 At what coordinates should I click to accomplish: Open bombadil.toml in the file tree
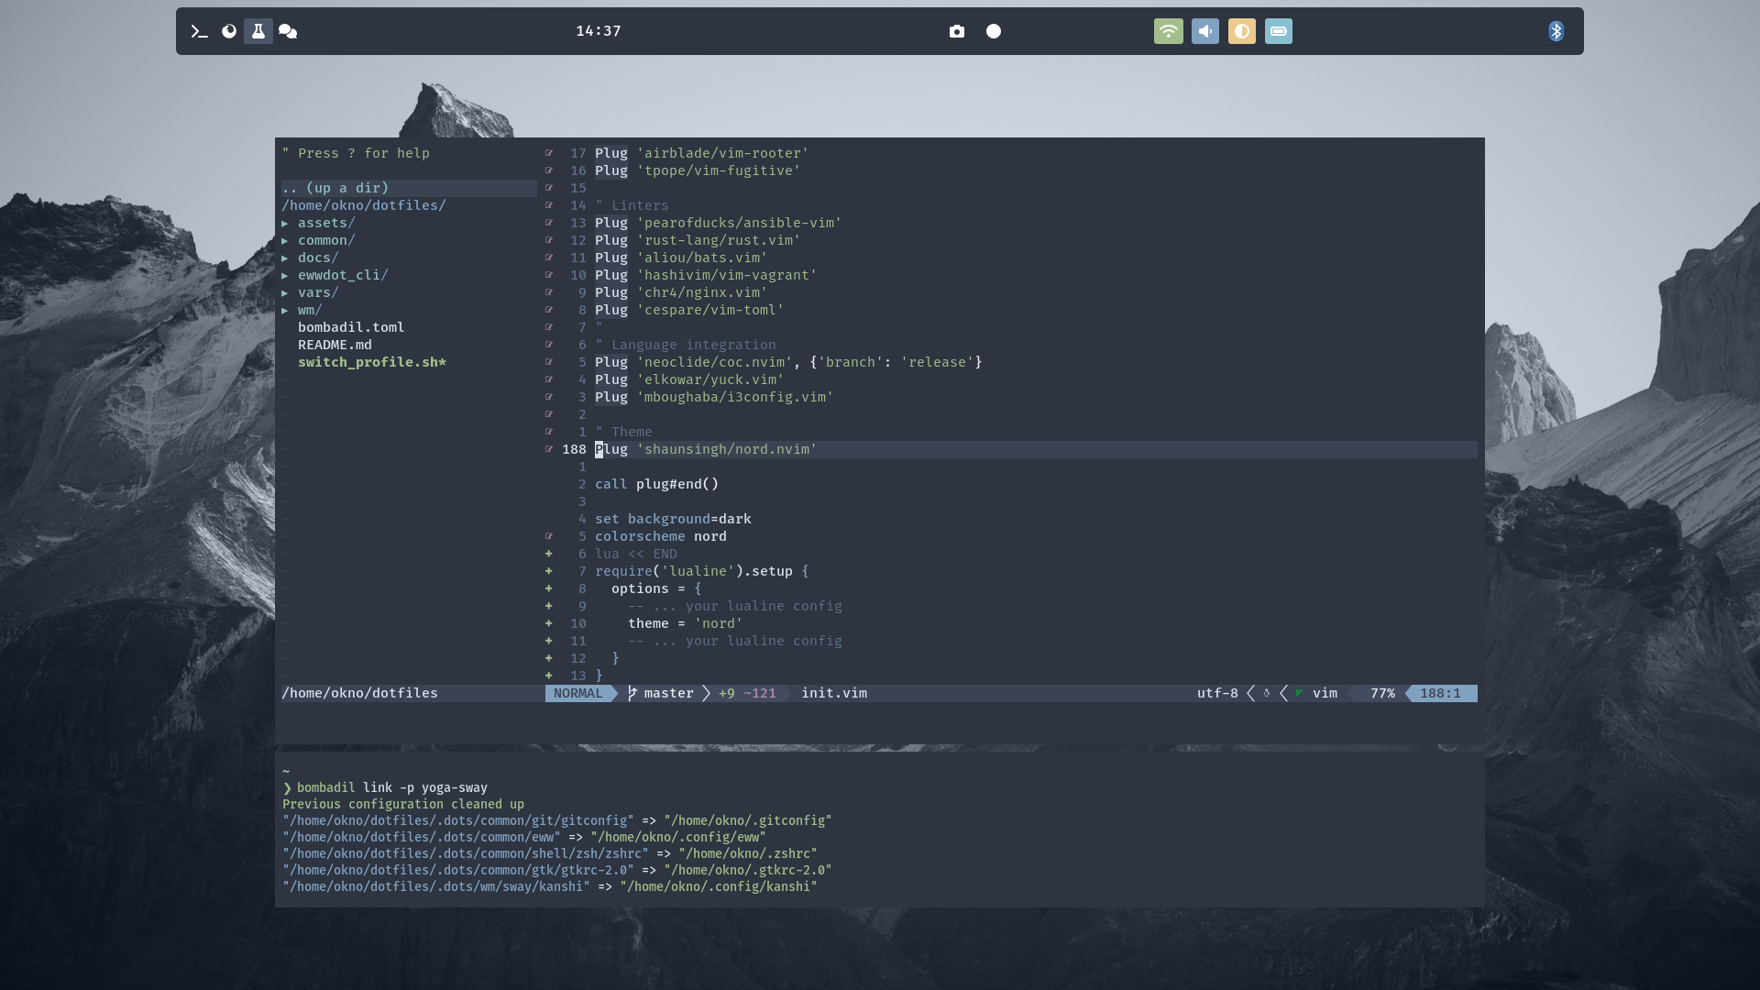tap(351, 327)
